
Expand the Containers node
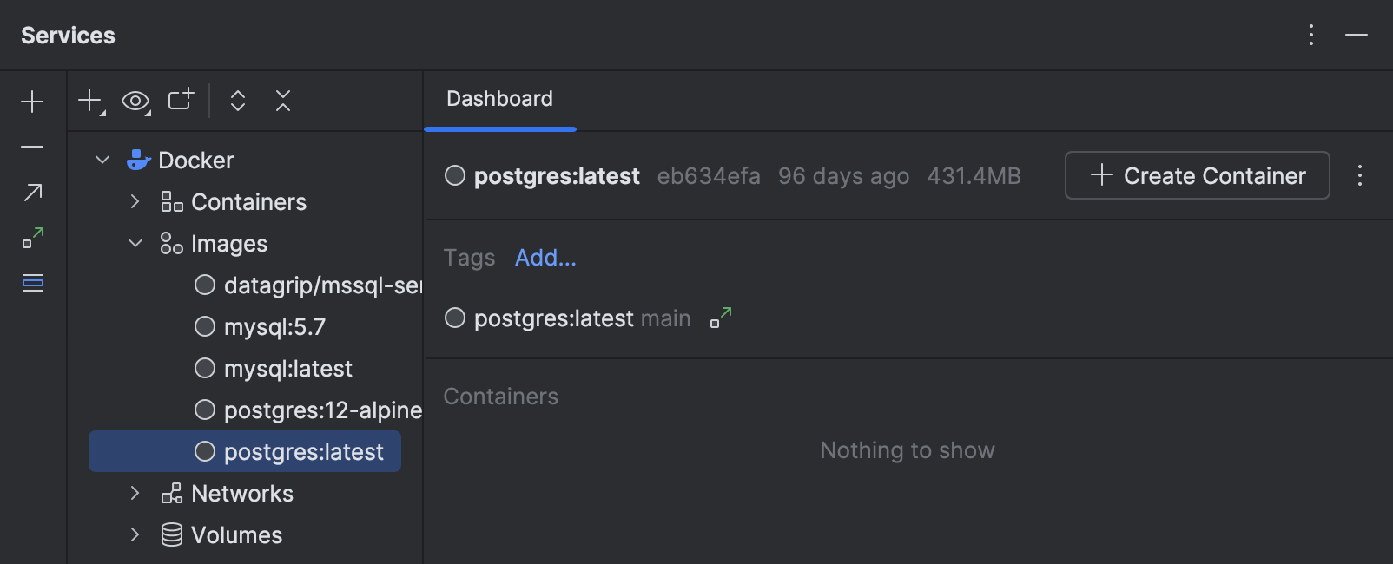point(135,201)
